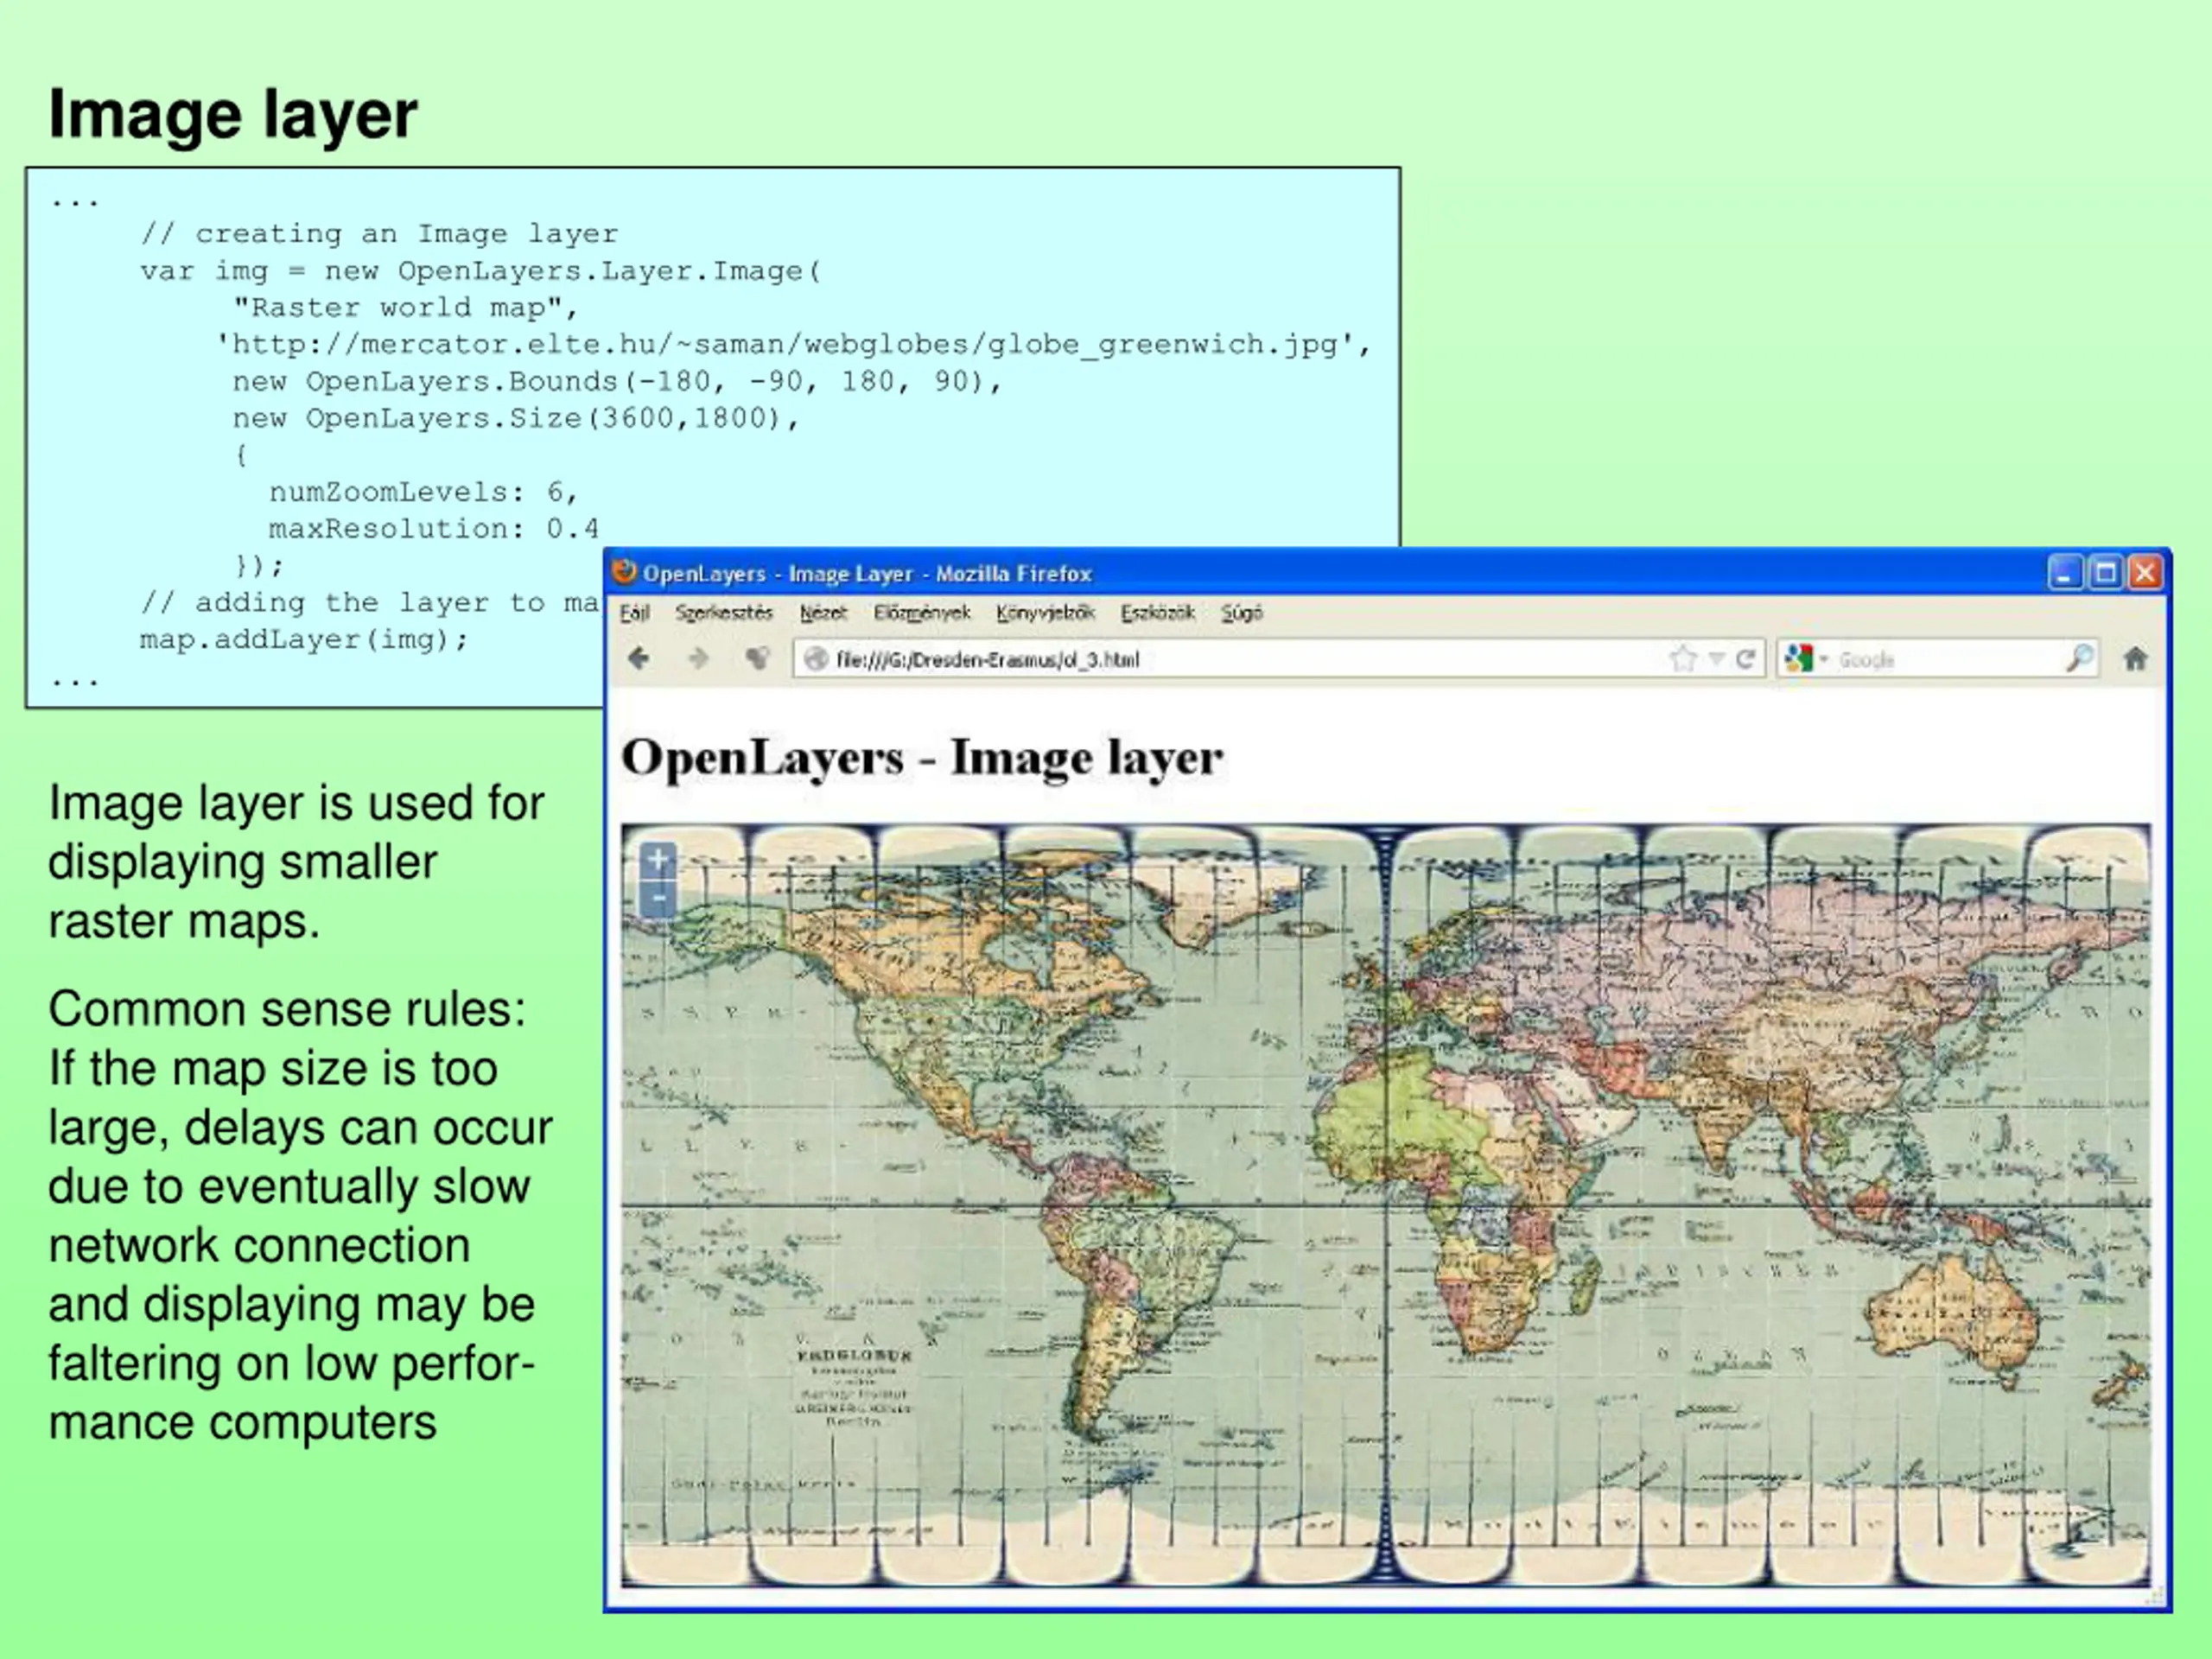Reload page with the refresh icon
This screenshot has width=2212, height=1659.
[x=1746, y=659]
